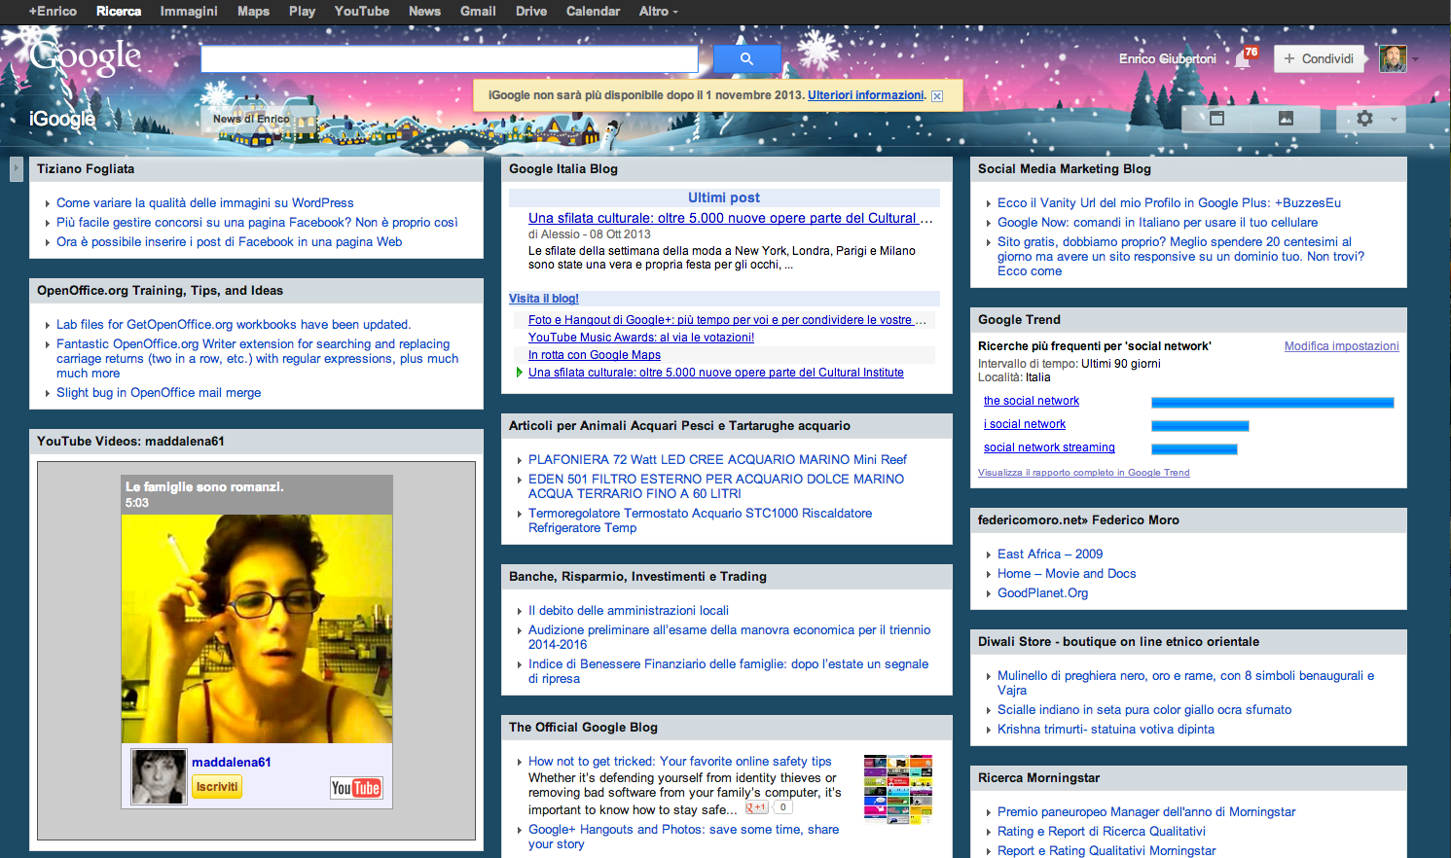
Task: Open Calendar from the top bar
Action: 593,12
